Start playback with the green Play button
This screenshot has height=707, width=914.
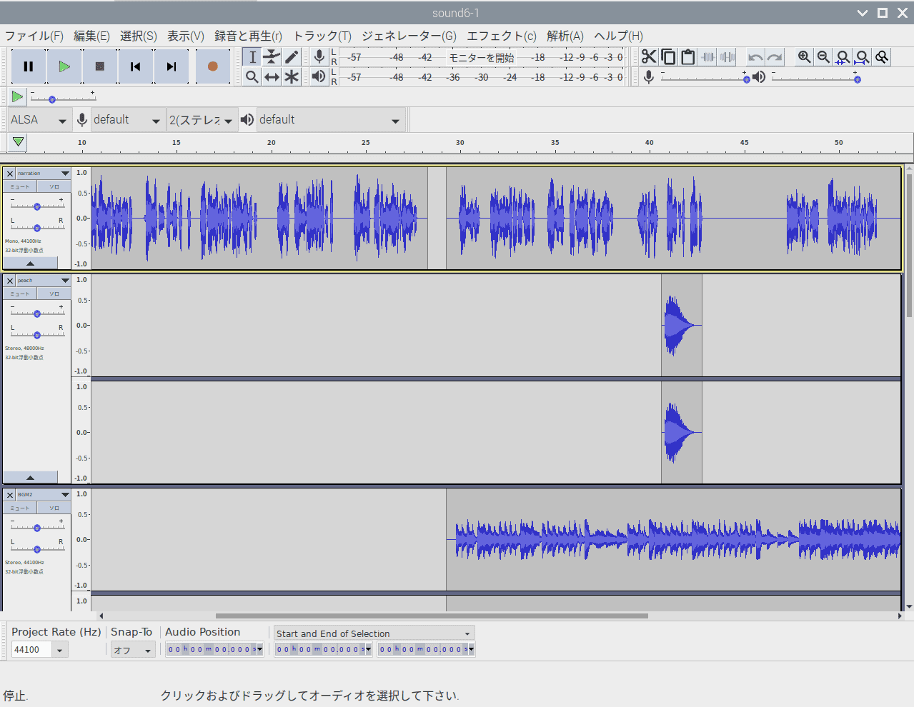(64, 66)
